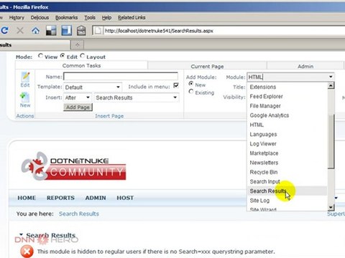Viewport: 345px width, 258px height.
Task: Open the Bookmarks menu
Action: (67, 17)
